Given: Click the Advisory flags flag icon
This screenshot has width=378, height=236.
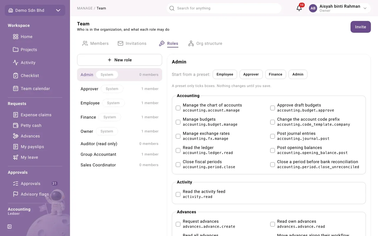Looking at the screenshot, I should click(16, 194).
